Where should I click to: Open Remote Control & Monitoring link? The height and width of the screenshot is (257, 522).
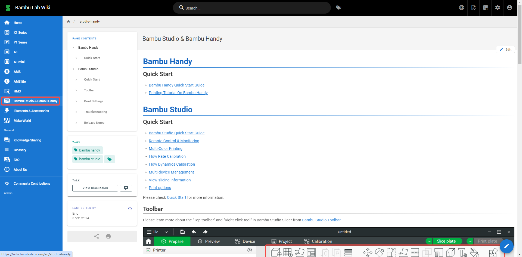tap(174, 141)
